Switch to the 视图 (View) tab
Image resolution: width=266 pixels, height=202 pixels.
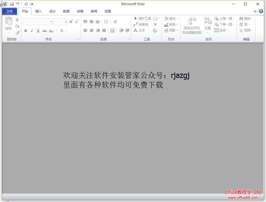pyautogui.click(x=108, y=11)
